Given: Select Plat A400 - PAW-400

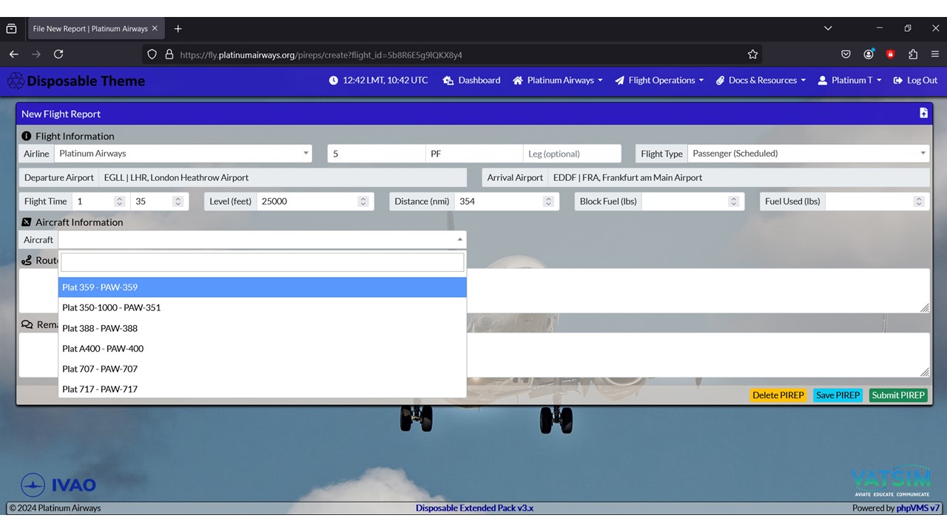Looking at the screenshot, I should tap(262, 349).
